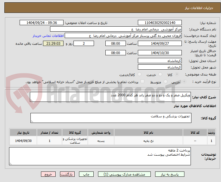Click the row number cell 1 under ردیف
This screenshot has width=221, height=182.
(211, 140)
